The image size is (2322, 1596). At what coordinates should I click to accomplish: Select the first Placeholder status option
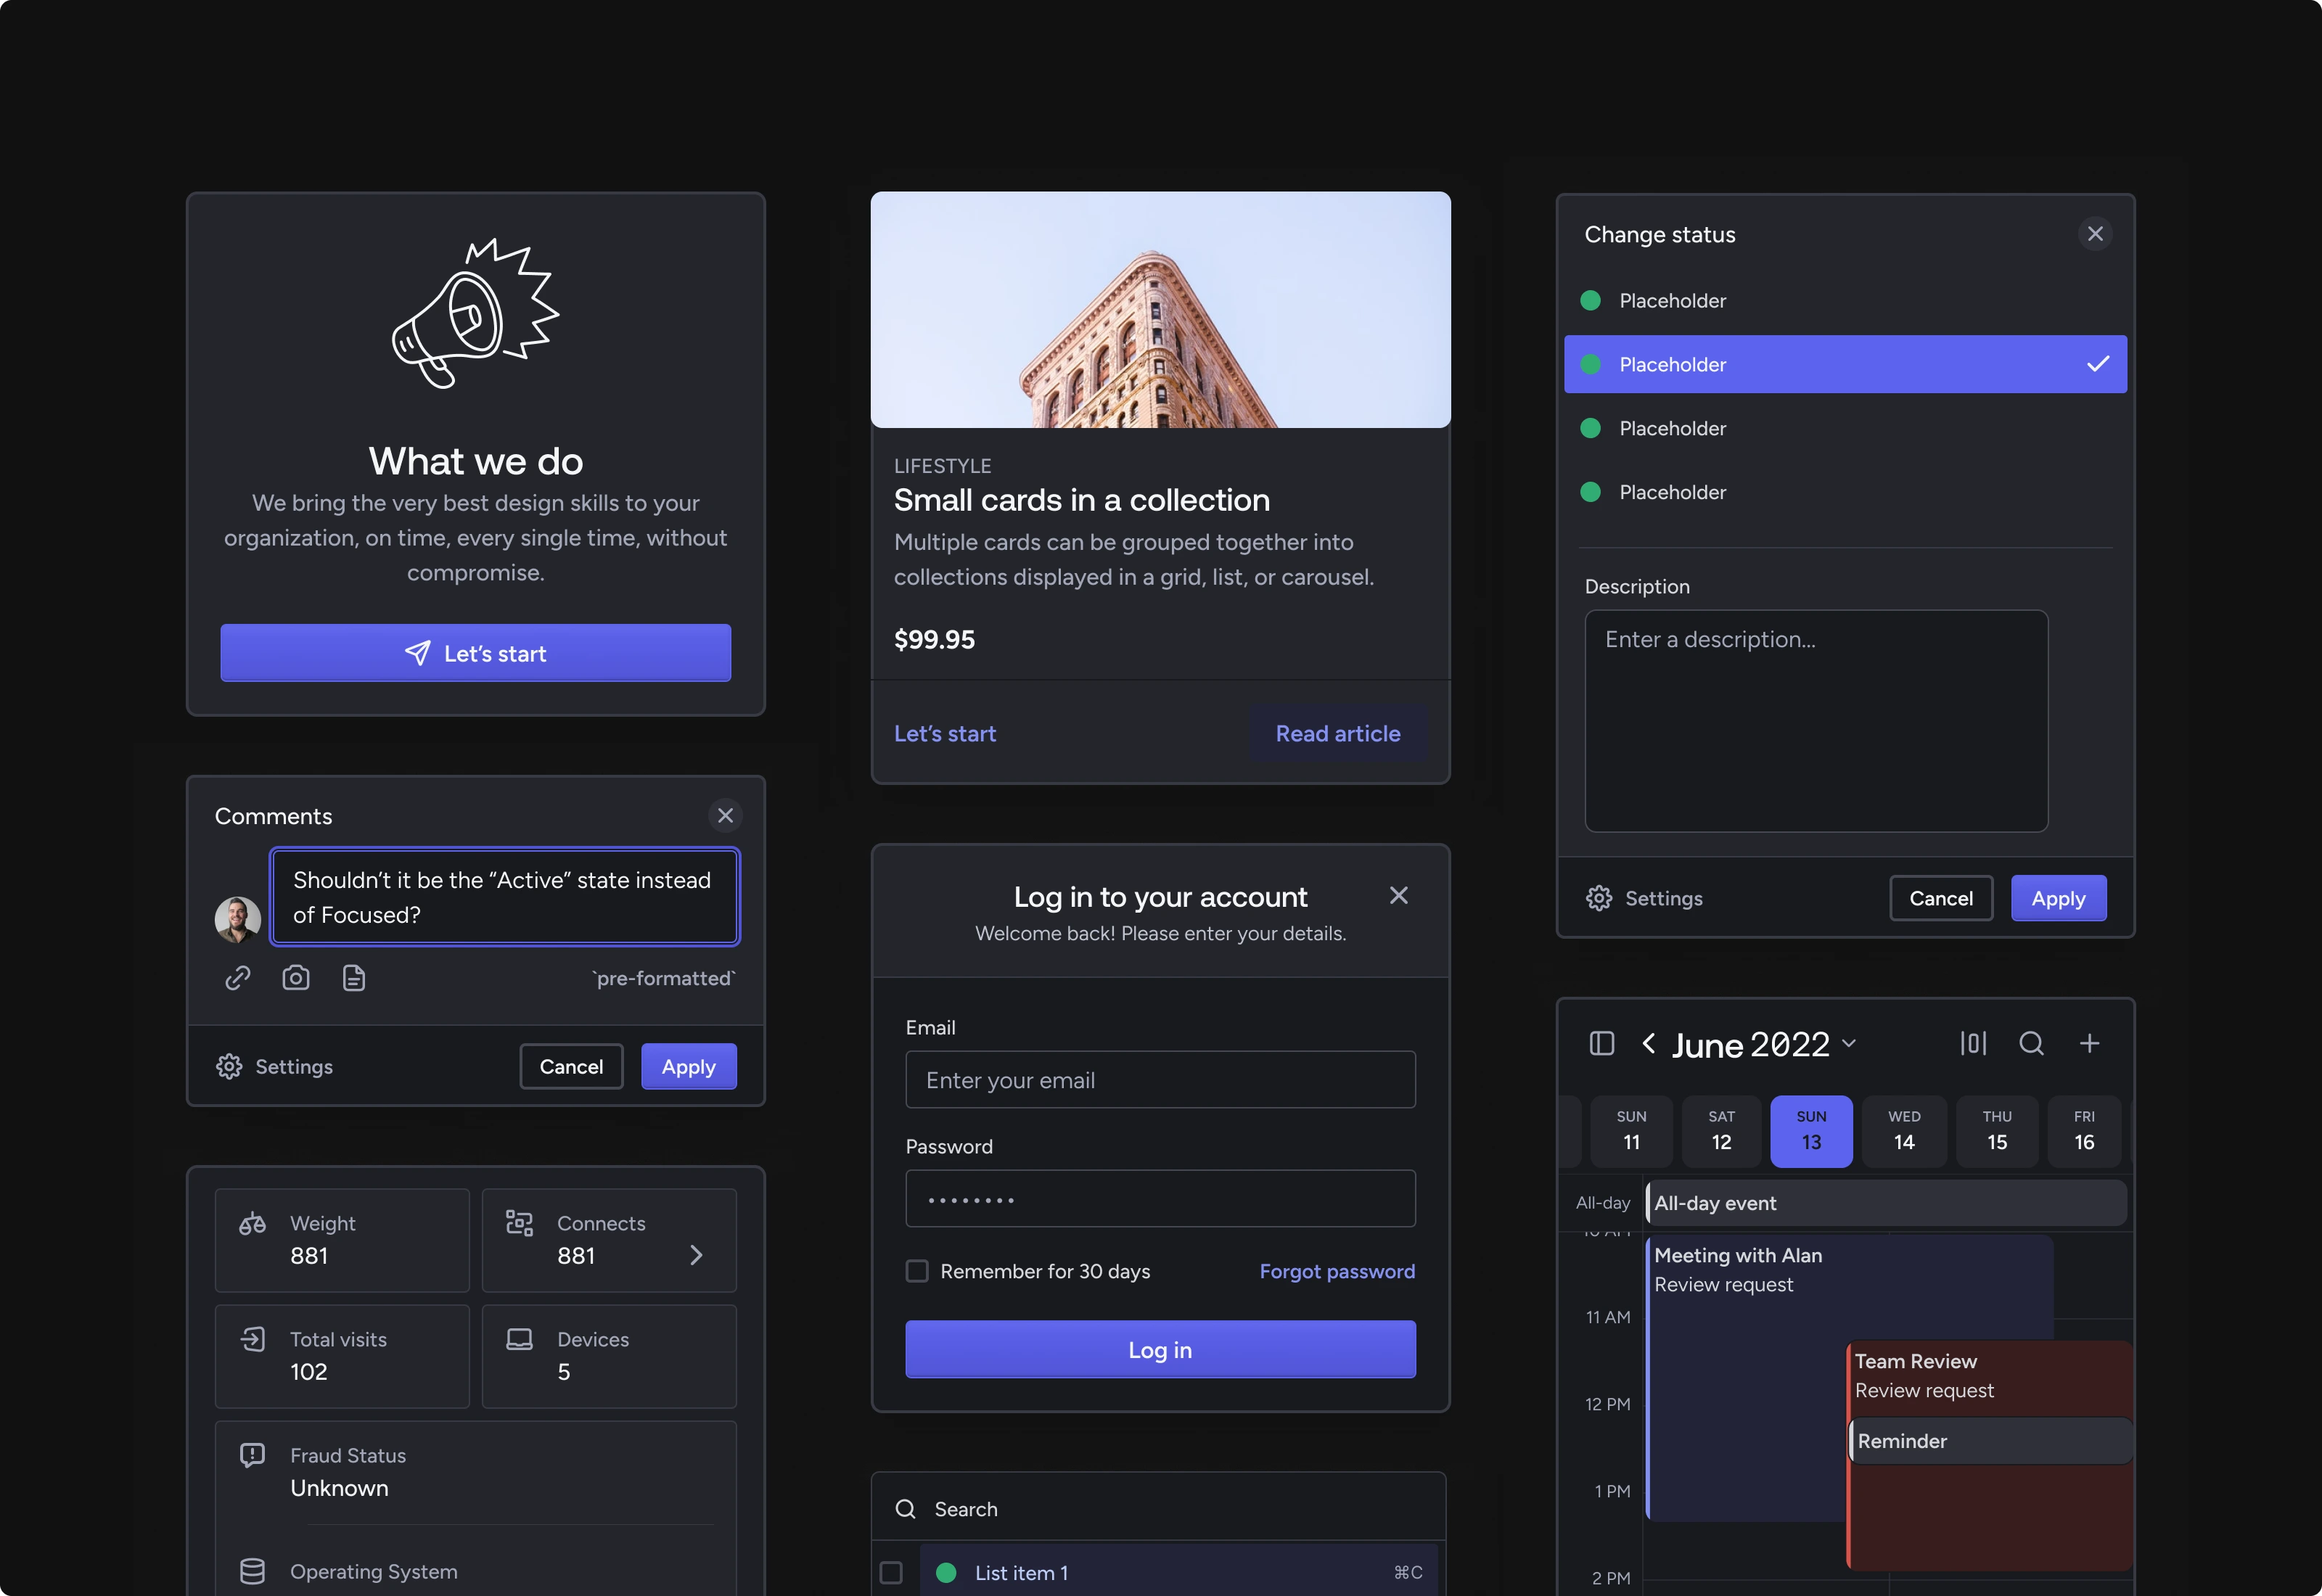coord(1845,300)
